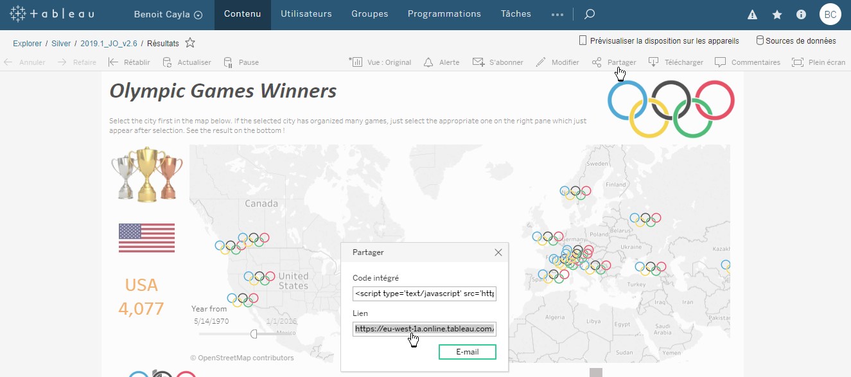Open the Benoit Cayla site selector

[167, 13]
